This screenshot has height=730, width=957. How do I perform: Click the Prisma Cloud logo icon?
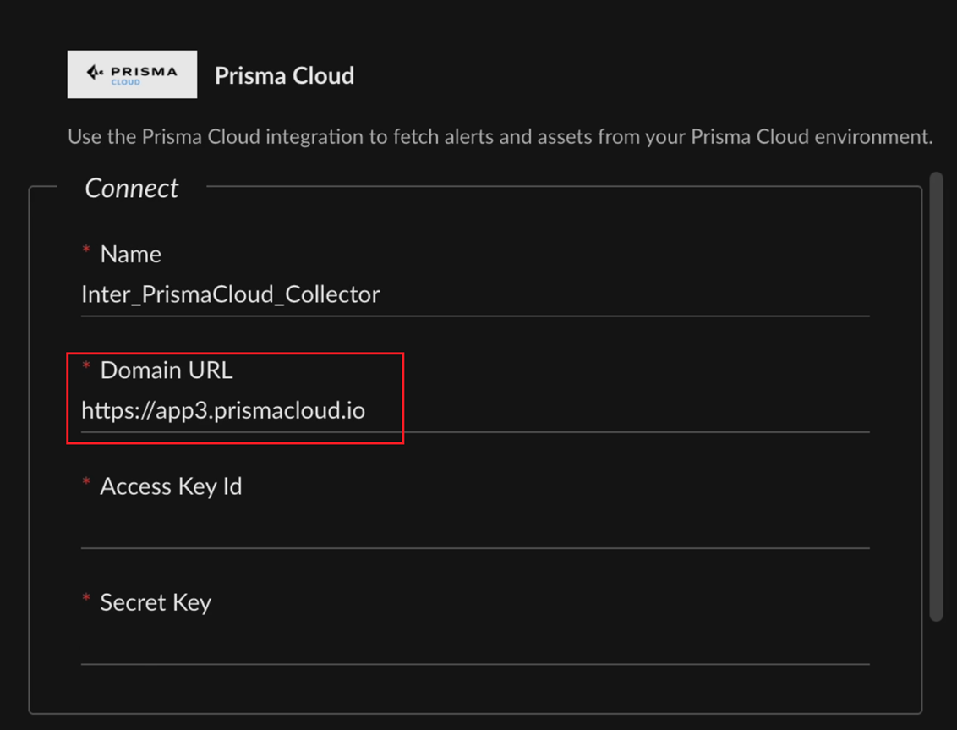132,74
